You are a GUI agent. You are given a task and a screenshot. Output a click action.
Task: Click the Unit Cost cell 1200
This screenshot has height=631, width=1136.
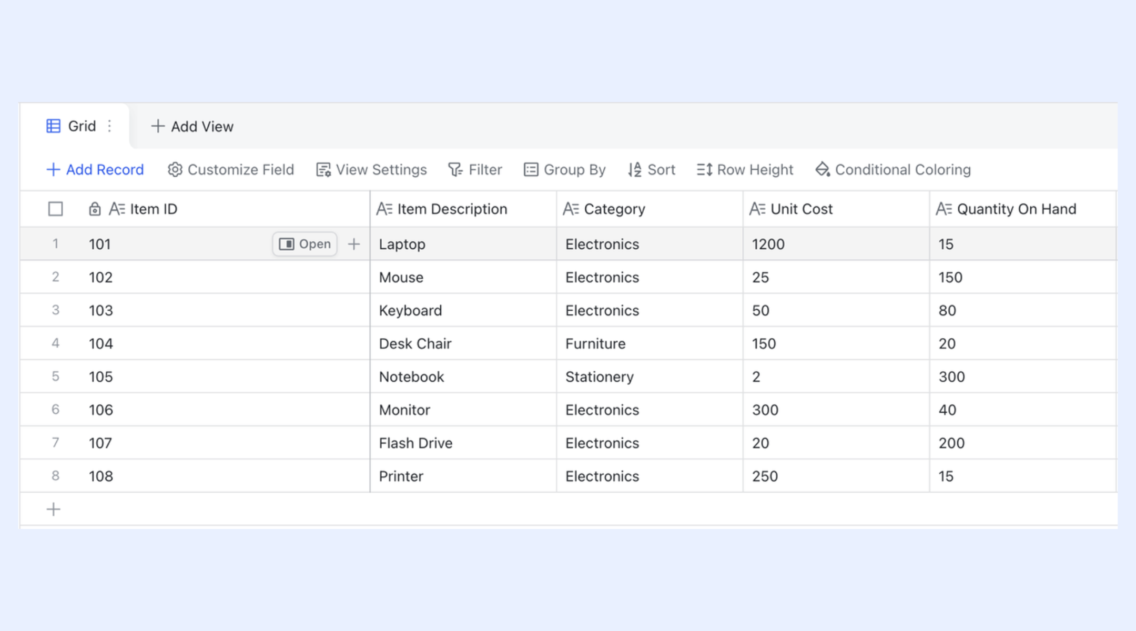coord(836,244)
